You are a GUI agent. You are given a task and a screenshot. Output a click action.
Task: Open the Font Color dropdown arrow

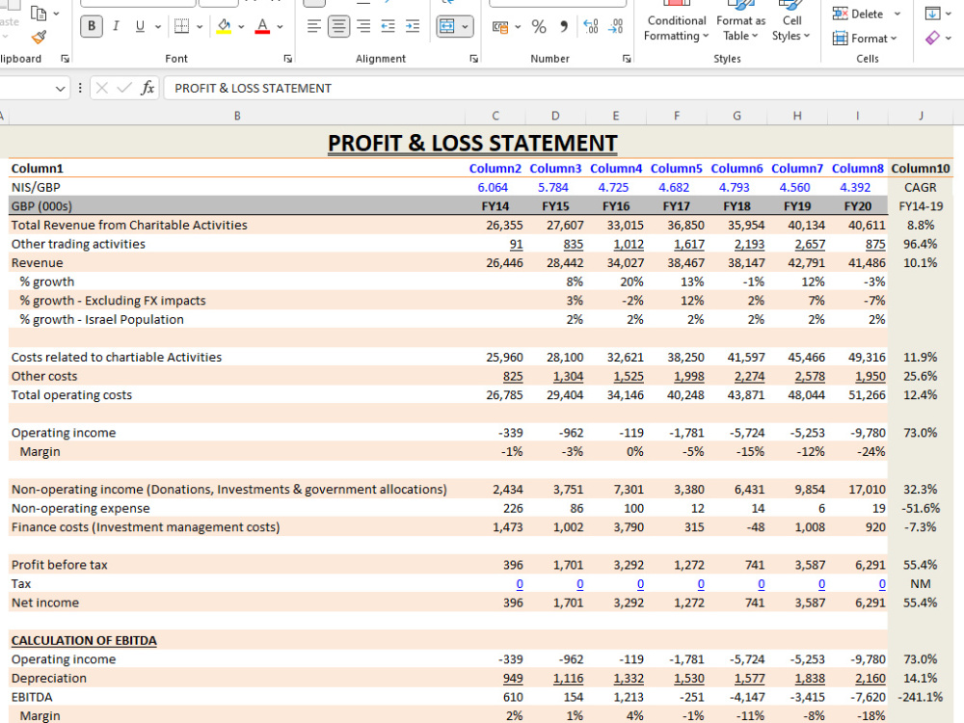click(280, 25)
